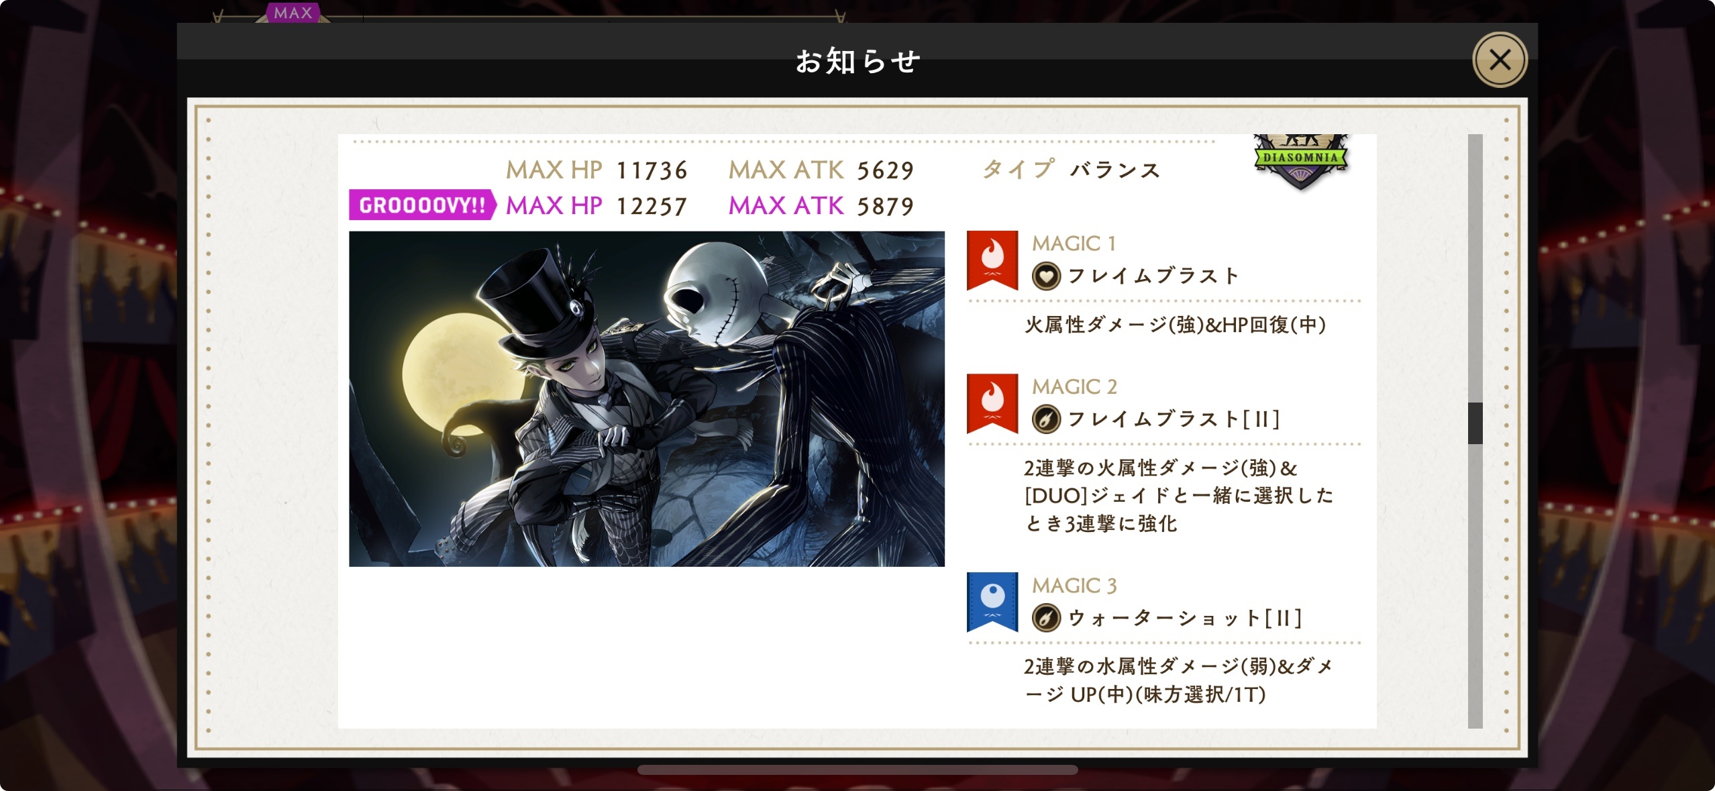This screenshot has width=1715, height=791.
Task: Click the MAGIC 1 heading
Action: [1074, 243]
